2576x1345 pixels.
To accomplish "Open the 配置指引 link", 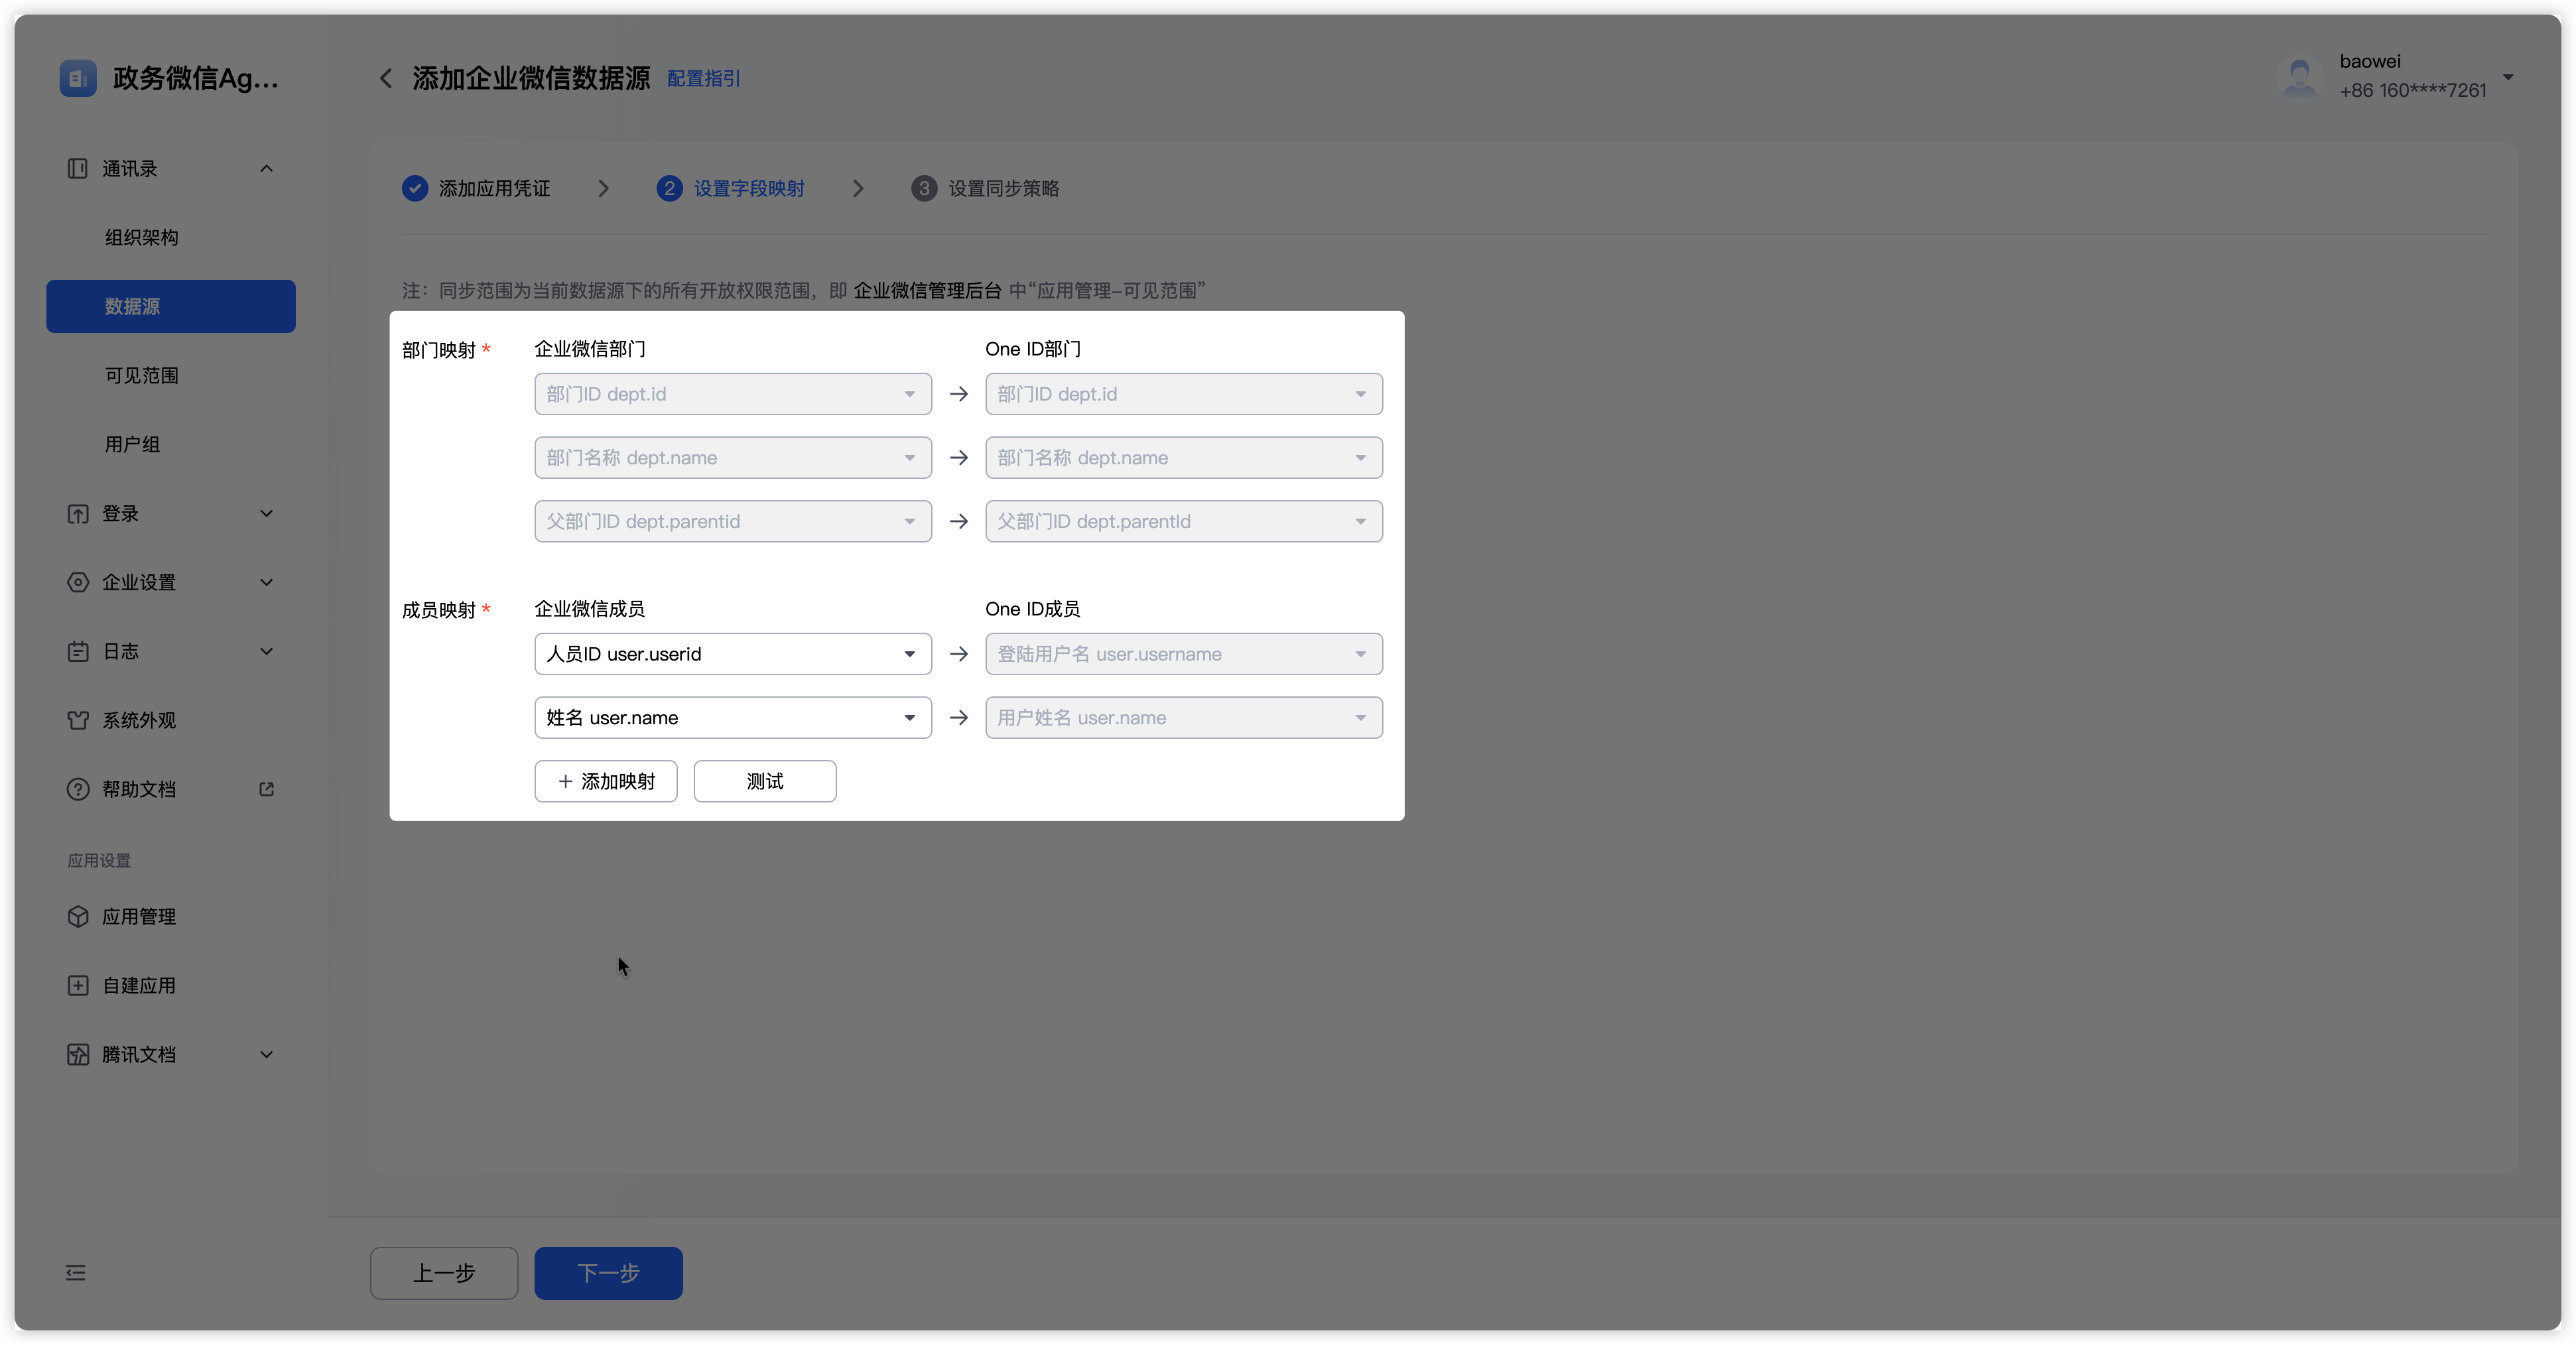I will pyautogui.click(x=703, y=78).
